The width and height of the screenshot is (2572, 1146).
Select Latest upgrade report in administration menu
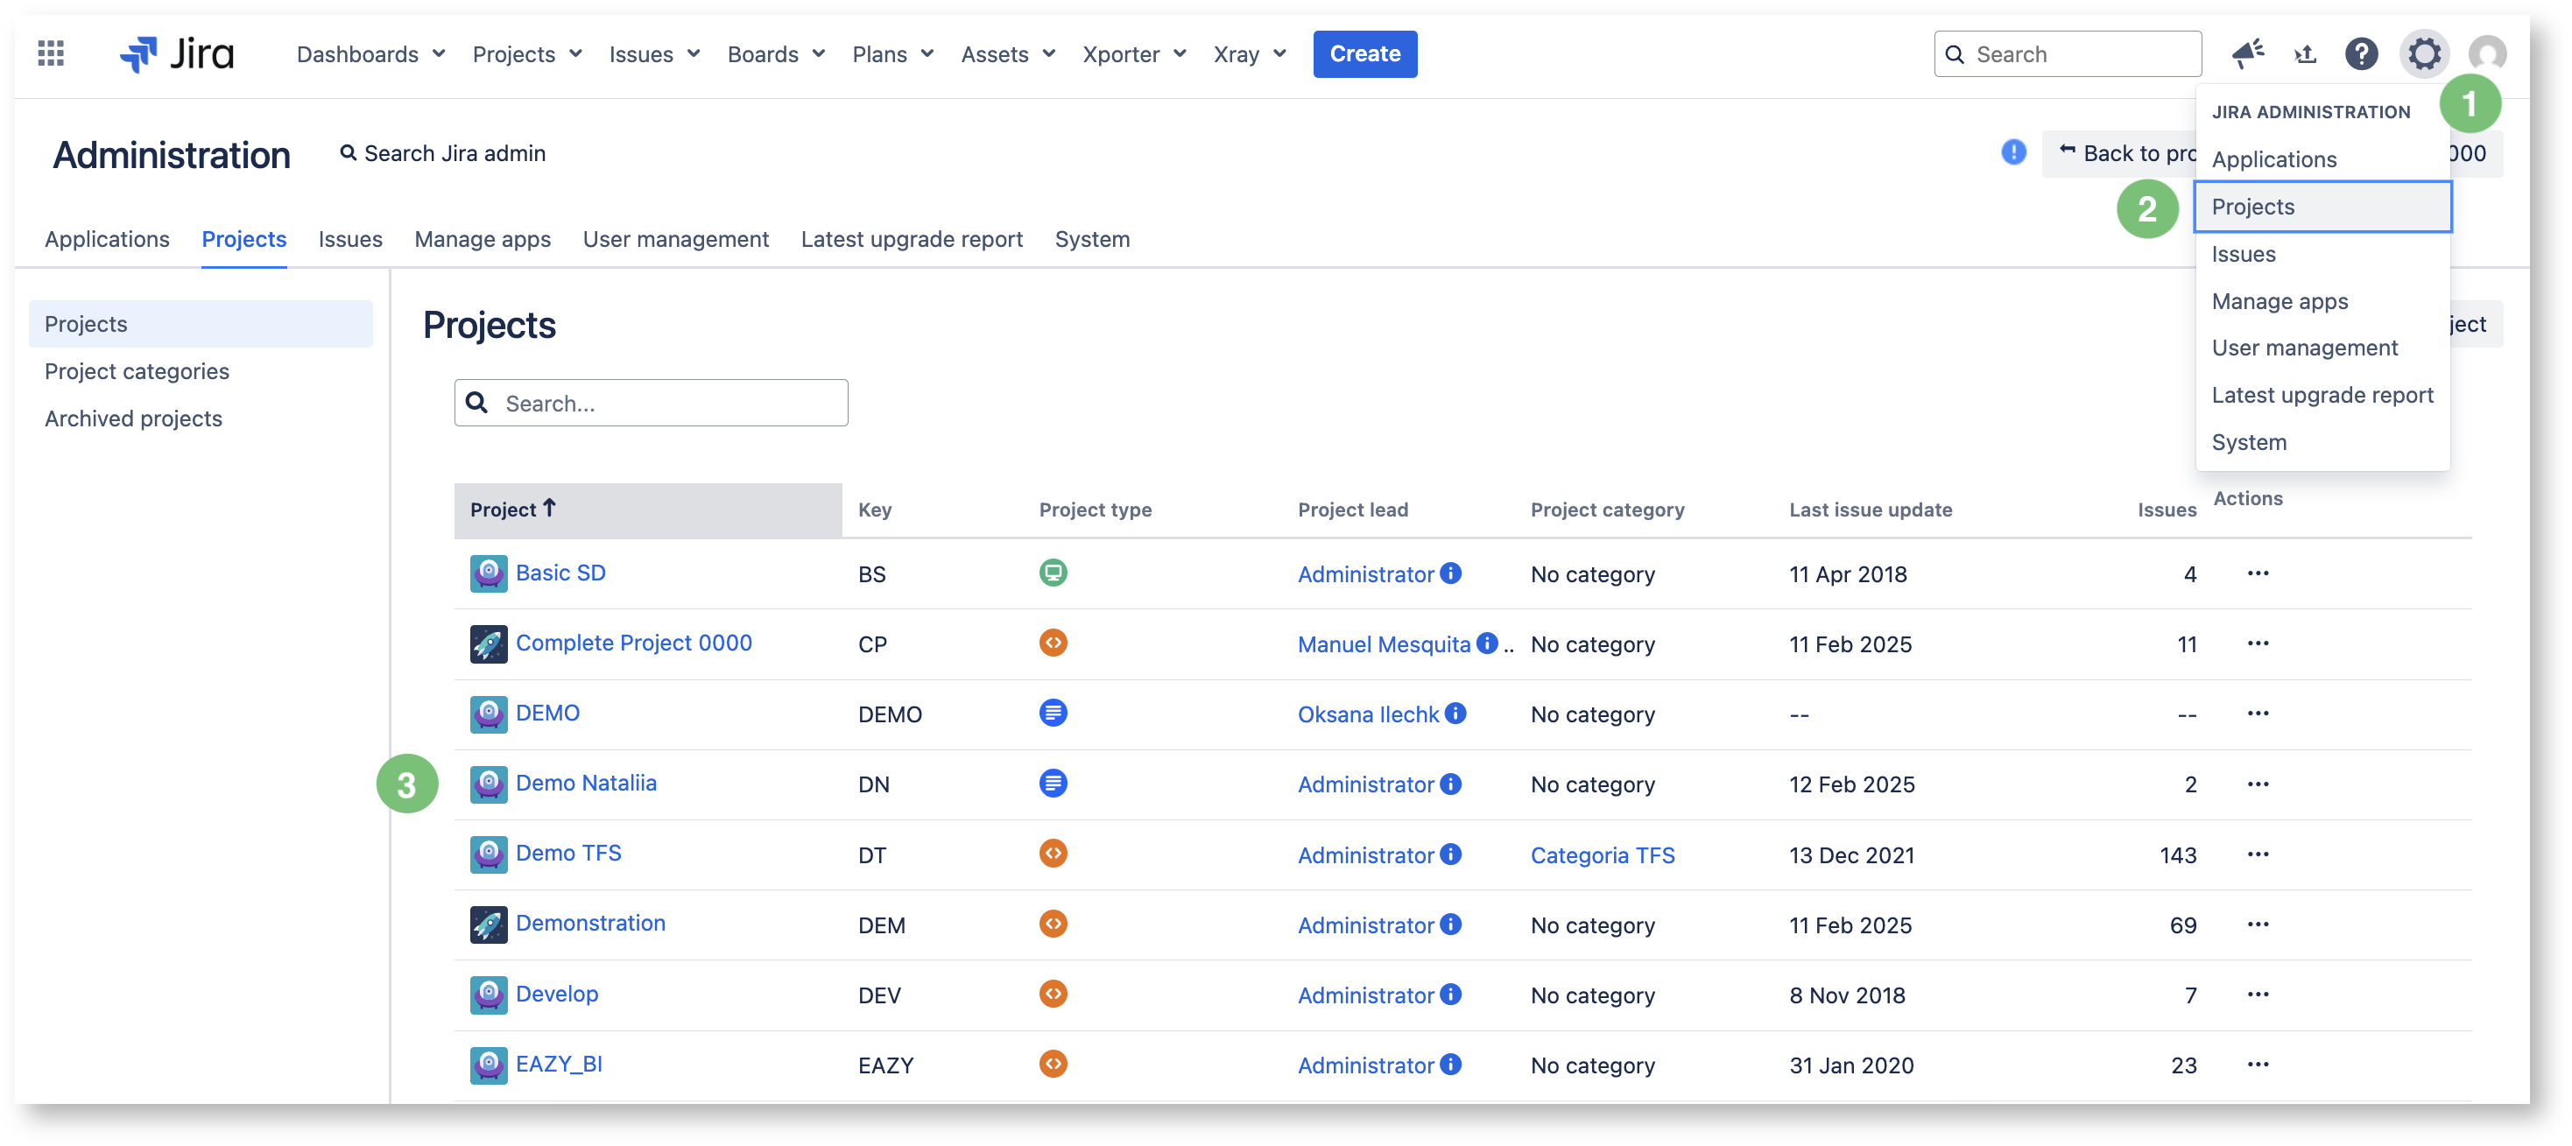[x=2322, y=394]
